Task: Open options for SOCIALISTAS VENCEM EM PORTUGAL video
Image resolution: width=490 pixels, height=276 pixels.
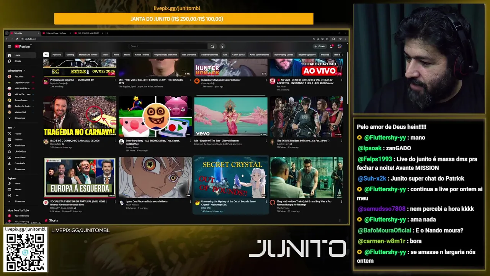Action: (115, 202)
